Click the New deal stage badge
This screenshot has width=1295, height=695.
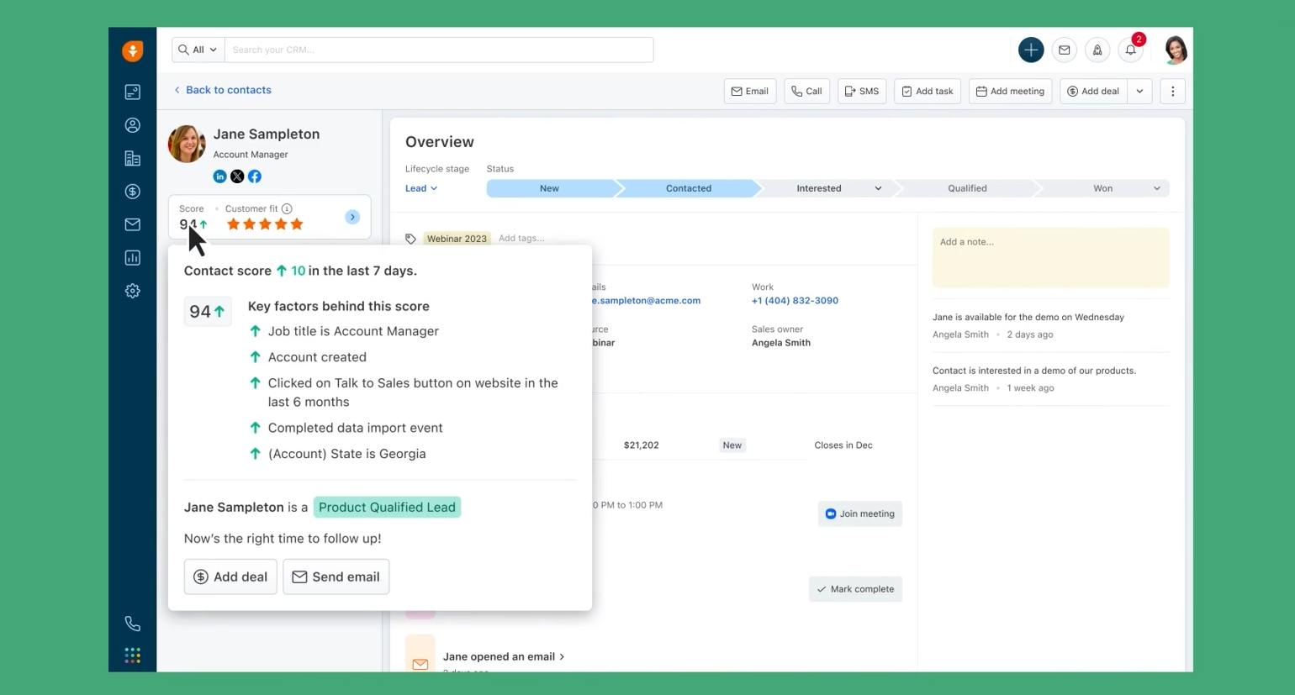pos(732,445)
